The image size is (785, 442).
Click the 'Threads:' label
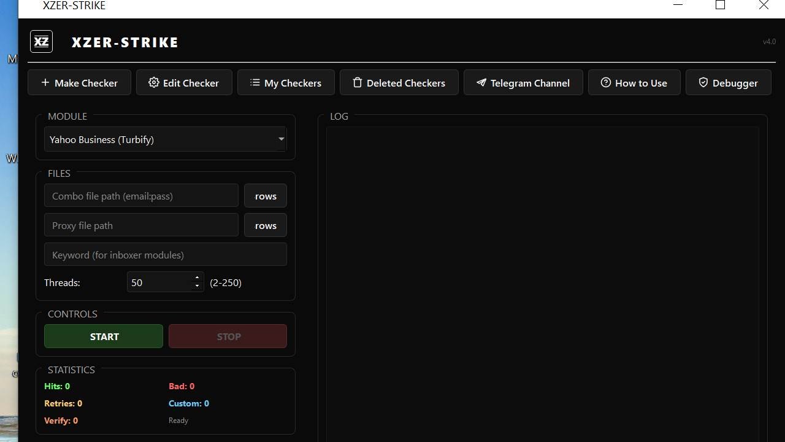(x=62, y=282)
